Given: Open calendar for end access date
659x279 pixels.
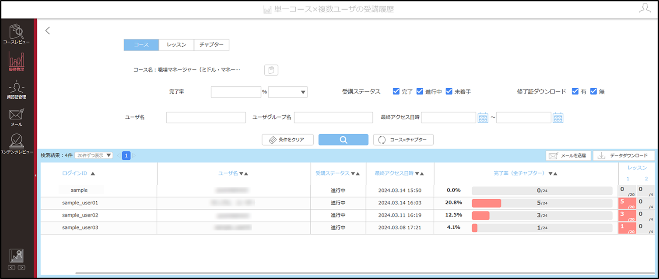Looking at the screenshot, I should coord(558,117).
